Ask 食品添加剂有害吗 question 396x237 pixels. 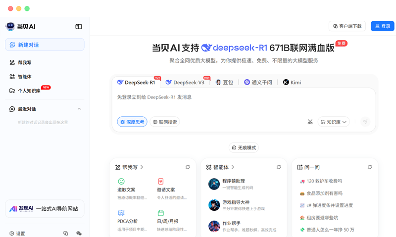tap(325, 193)
